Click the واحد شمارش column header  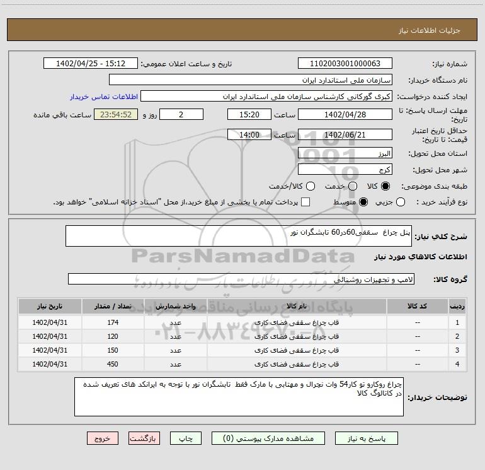click(x=175, y=307)
